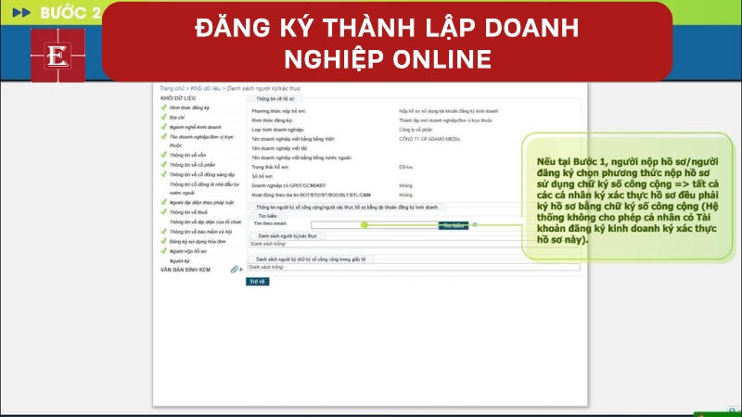This screenshot has width=742, height=417.
Task: Click Danh sách người ký chữ ký số công cộng header
Action: [311, 259]
